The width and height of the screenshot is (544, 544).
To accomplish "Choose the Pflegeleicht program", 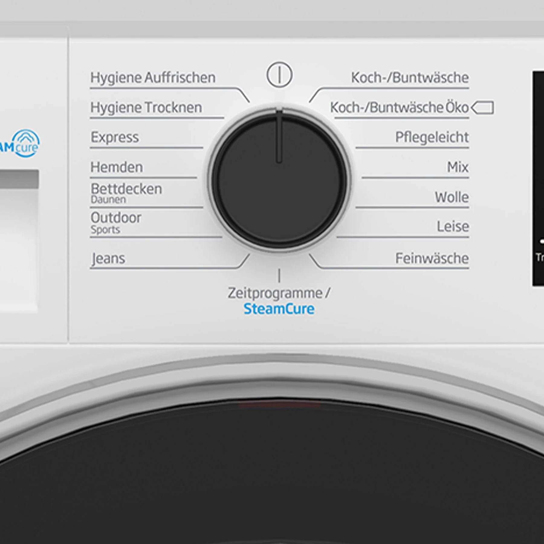I will [x=432, y=138].
